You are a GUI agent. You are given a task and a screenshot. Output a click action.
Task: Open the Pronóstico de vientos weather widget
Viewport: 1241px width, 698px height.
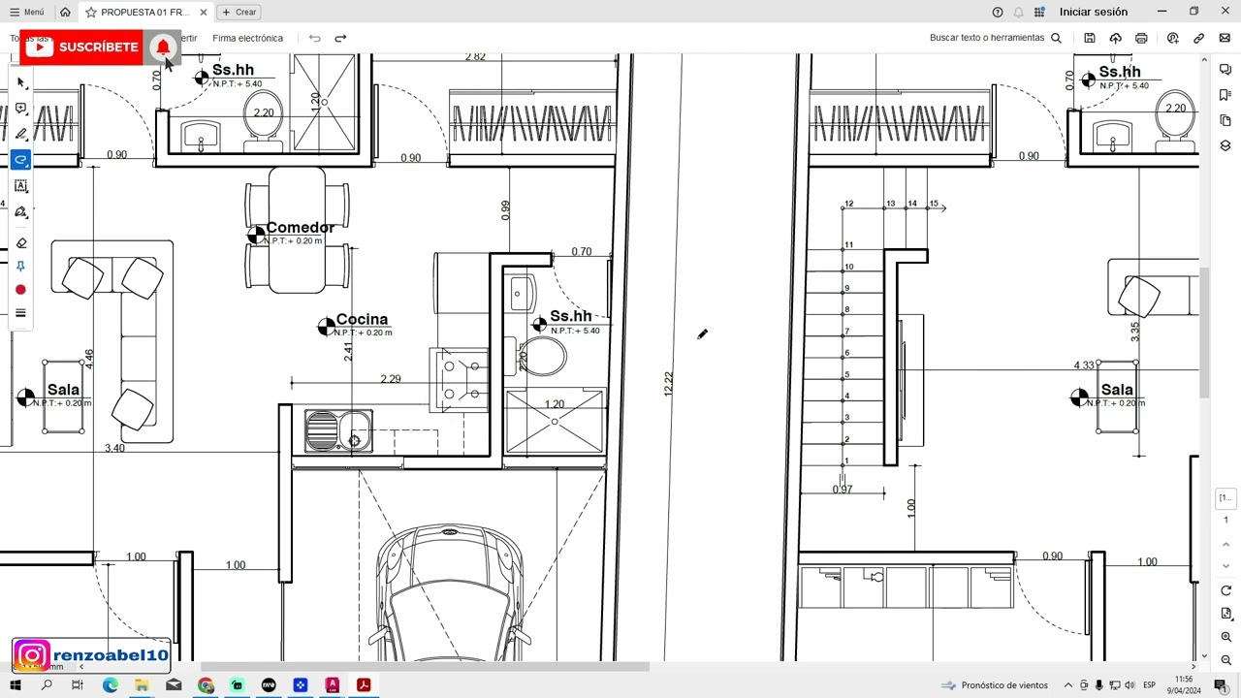[x=994, y=685]
